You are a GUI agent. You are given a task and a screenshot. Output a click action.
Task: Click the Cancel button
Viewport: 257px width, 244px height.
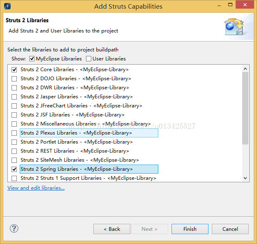tap(230, 229)
